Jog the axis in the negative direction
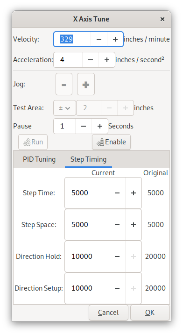Viewport: 183px width, 335px height. (x=64, y=84)
